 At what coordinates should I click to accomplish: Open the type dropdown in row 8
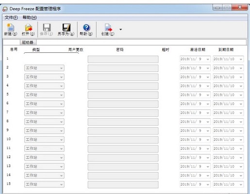coord(44,122)
